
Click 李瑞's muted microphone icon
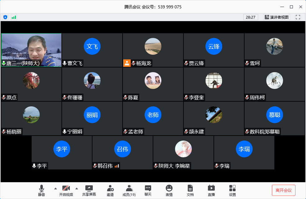tap(217, 166)
